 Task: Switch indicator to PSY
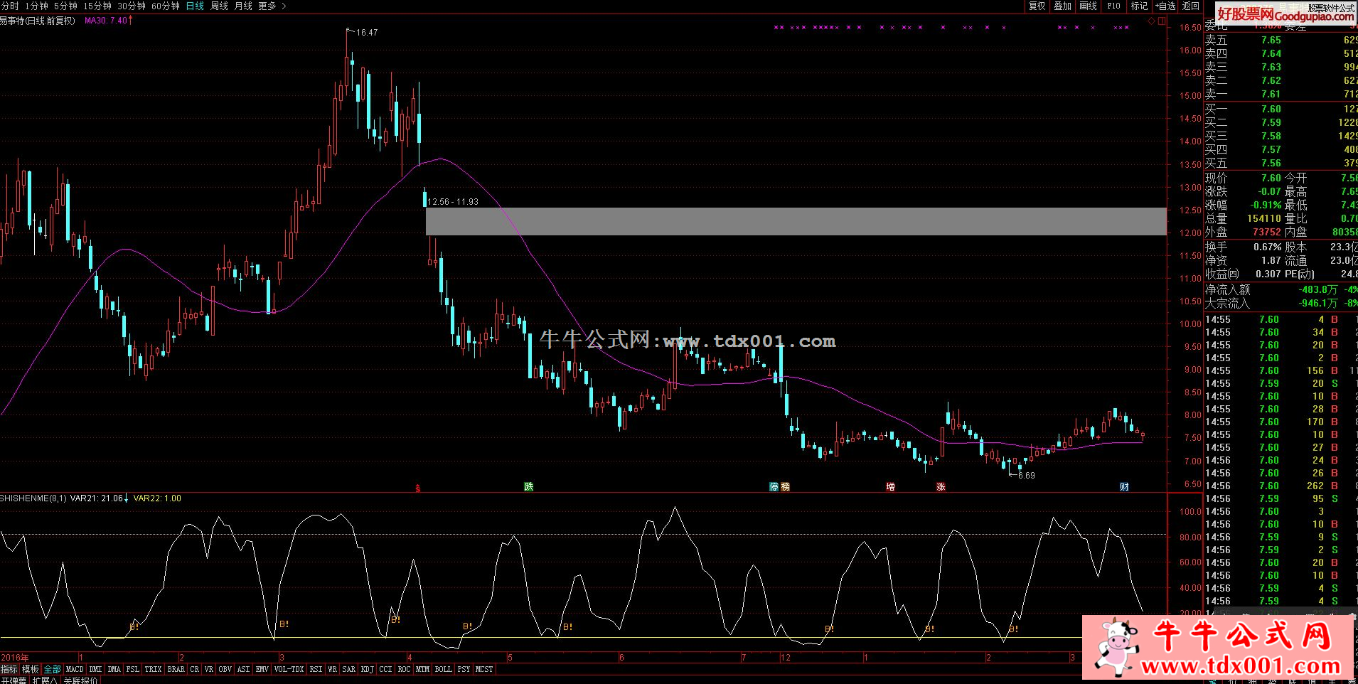point(464,669)
